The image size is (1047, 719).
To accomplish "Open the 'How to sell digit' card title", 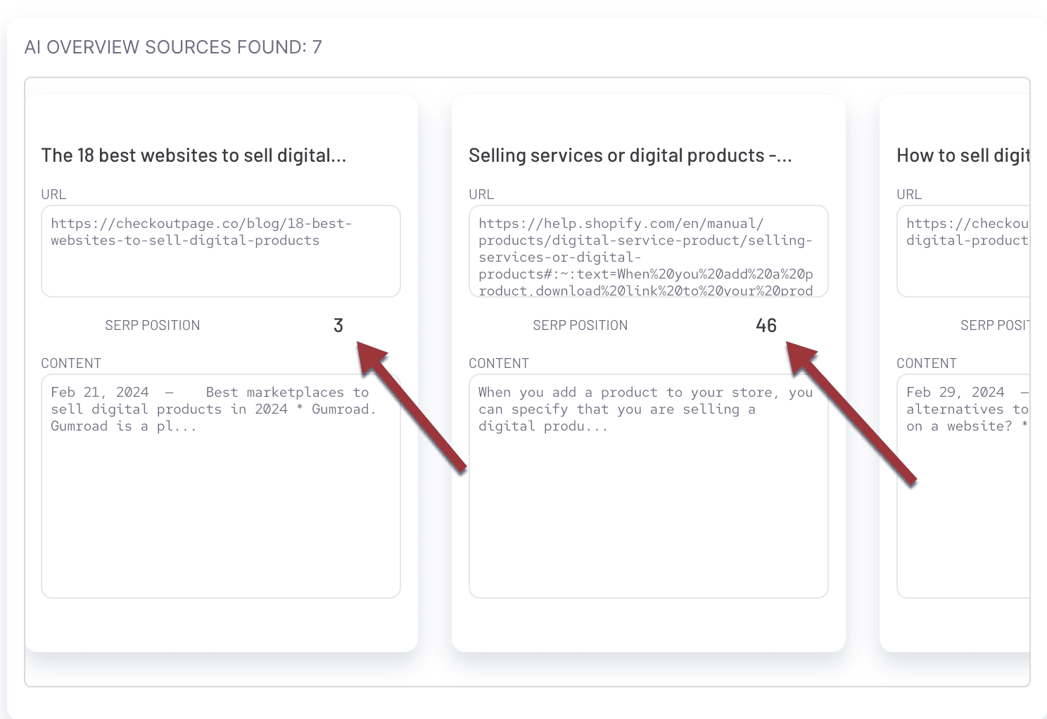I will (962, 155).
